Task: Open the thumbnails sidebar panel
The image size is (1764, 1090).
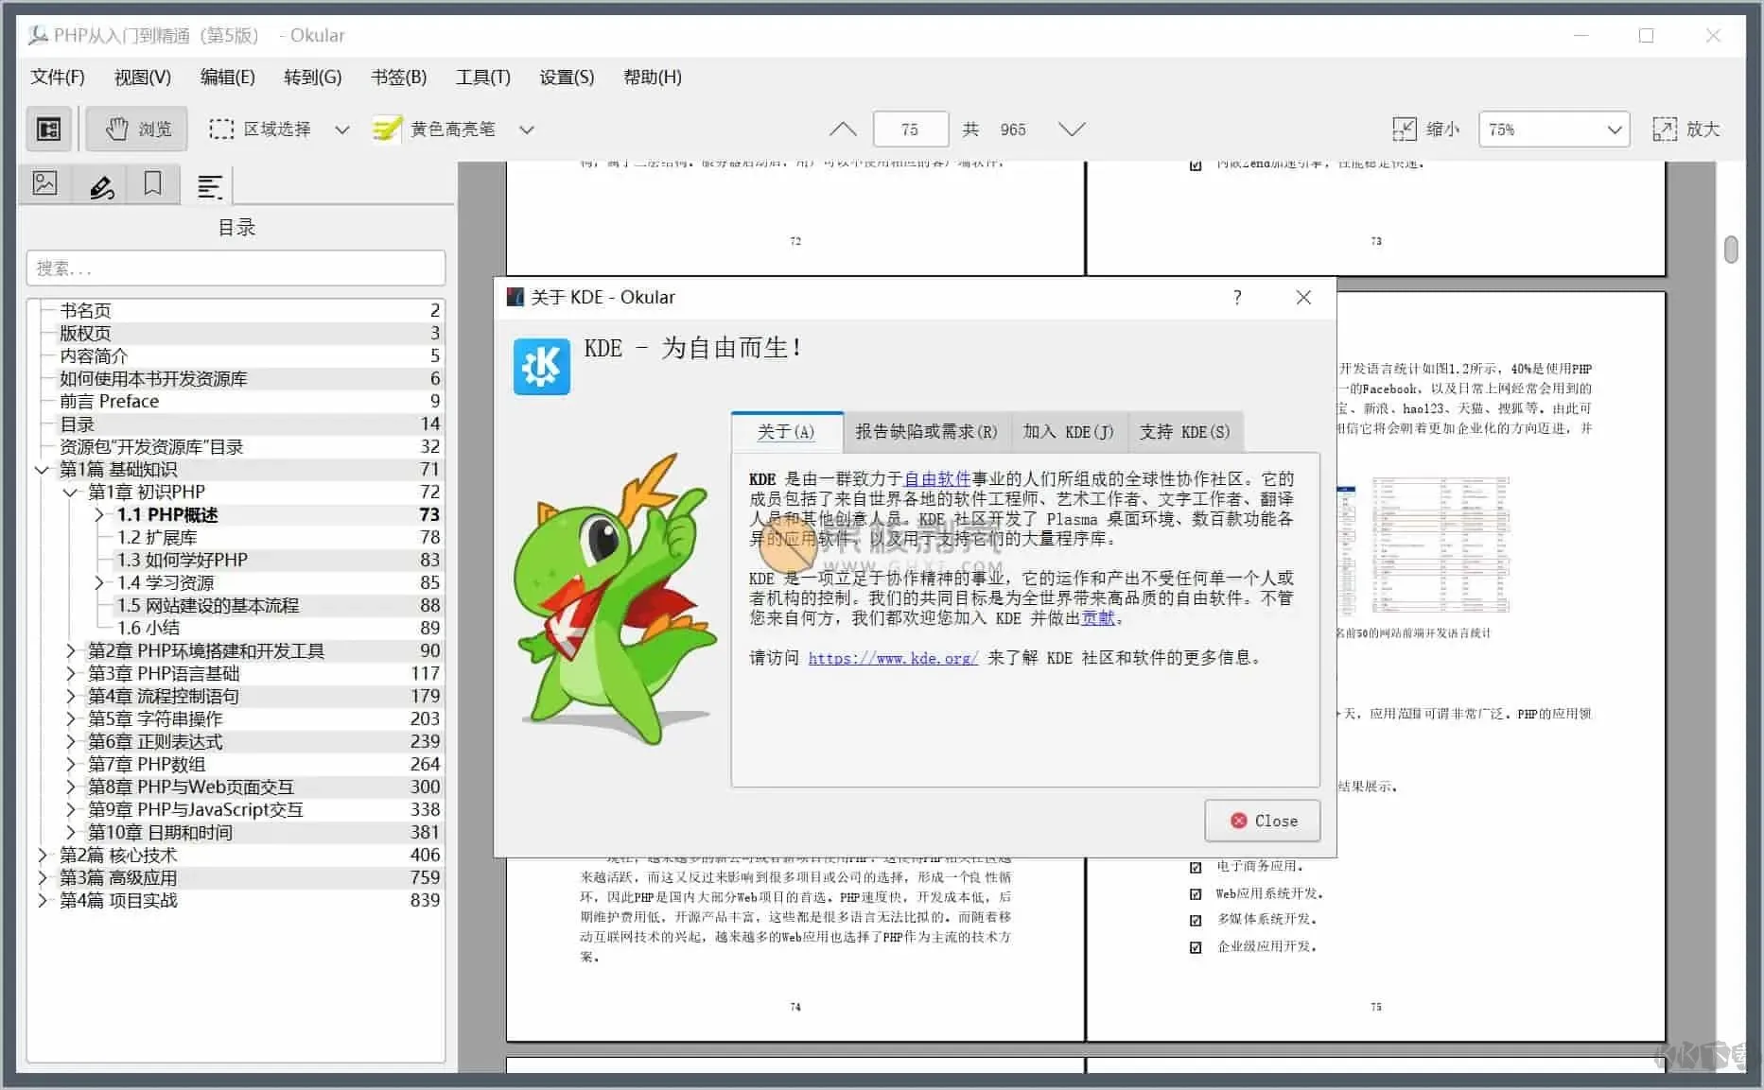Action: tap(44, 183)
